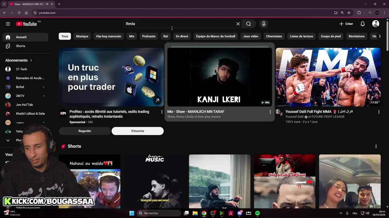This screenshot has width=389, height=218.
Task: Open the Bo9al channel
Action: (x=26, y=87)
